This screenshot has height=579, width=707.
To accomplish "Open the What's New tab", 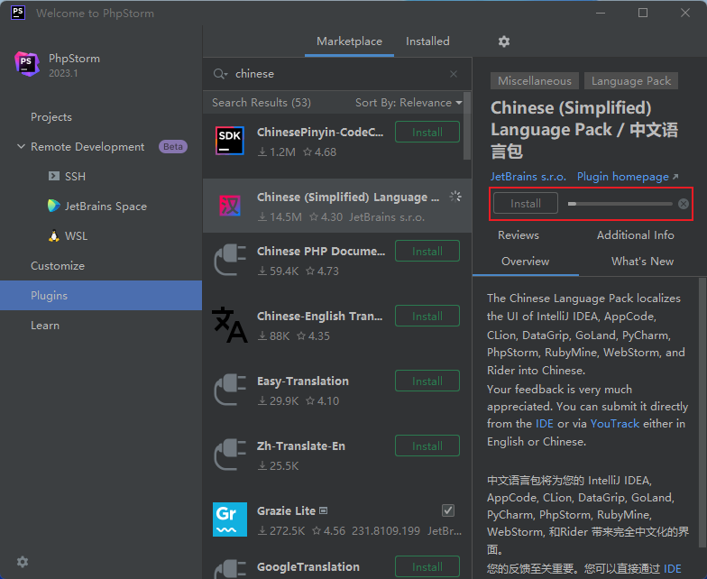I will click(x=642, y=262).
